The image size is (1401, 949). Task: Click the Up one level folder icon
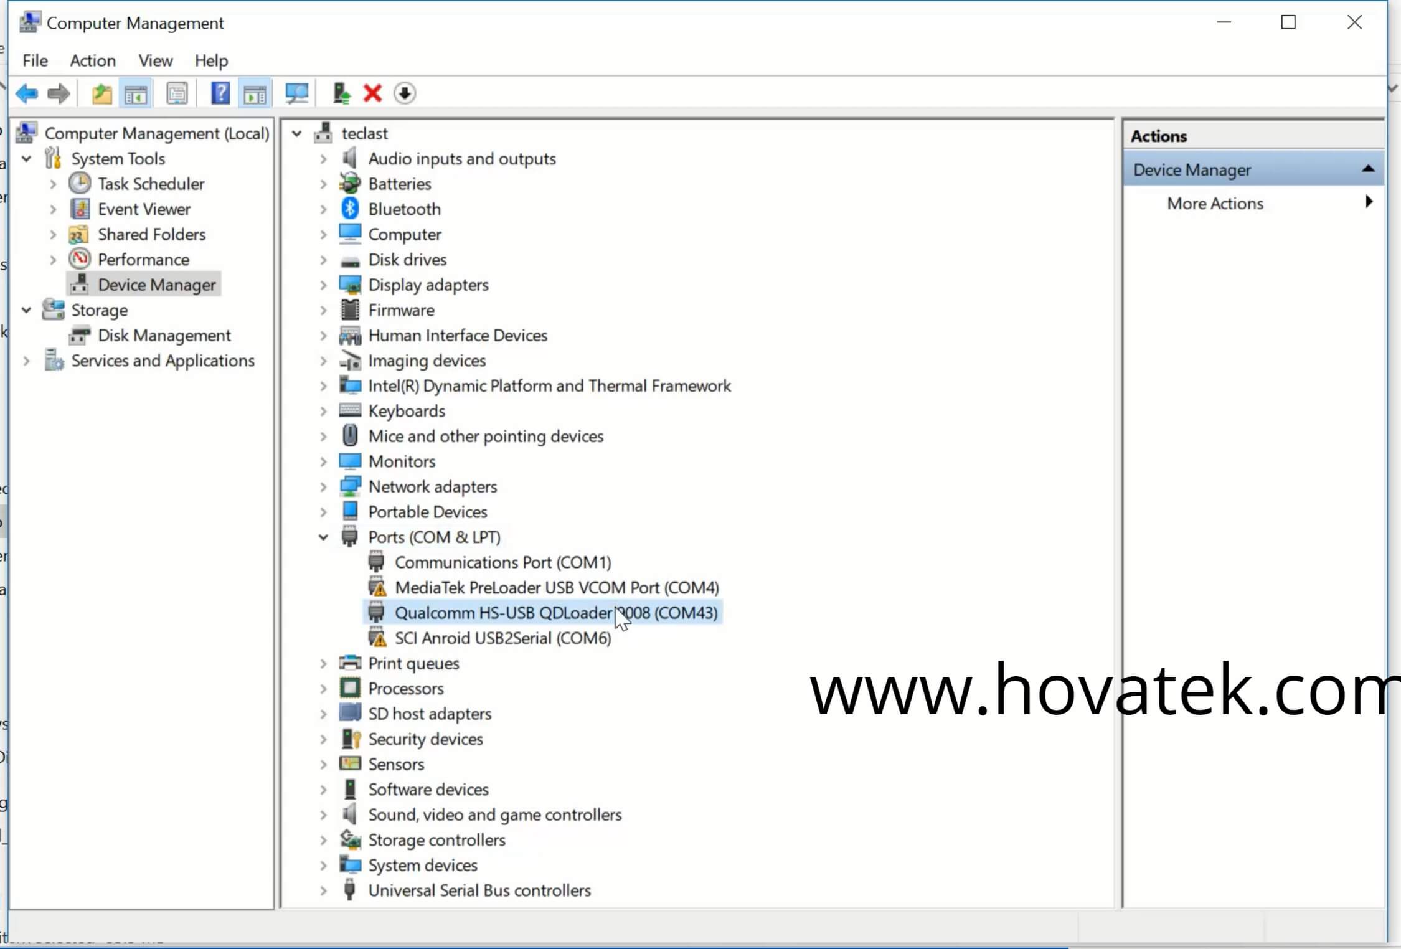[x=101, y=94]
